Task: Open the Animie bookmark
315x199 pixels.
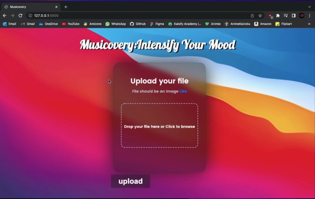Action: click(213, 24)
